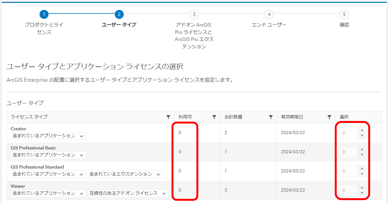Image resolution: width=388 pixels, height=203 pixels.
Task: Go to step 3 アドオン ArcGIS Pro
Action: [x=194, y=14]
